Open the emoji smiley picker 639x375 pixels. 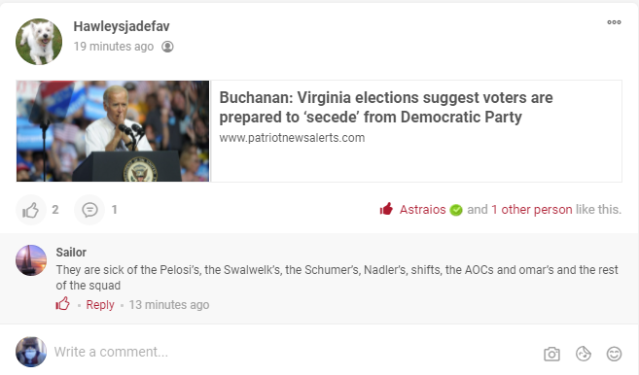[x=614, y=354]
